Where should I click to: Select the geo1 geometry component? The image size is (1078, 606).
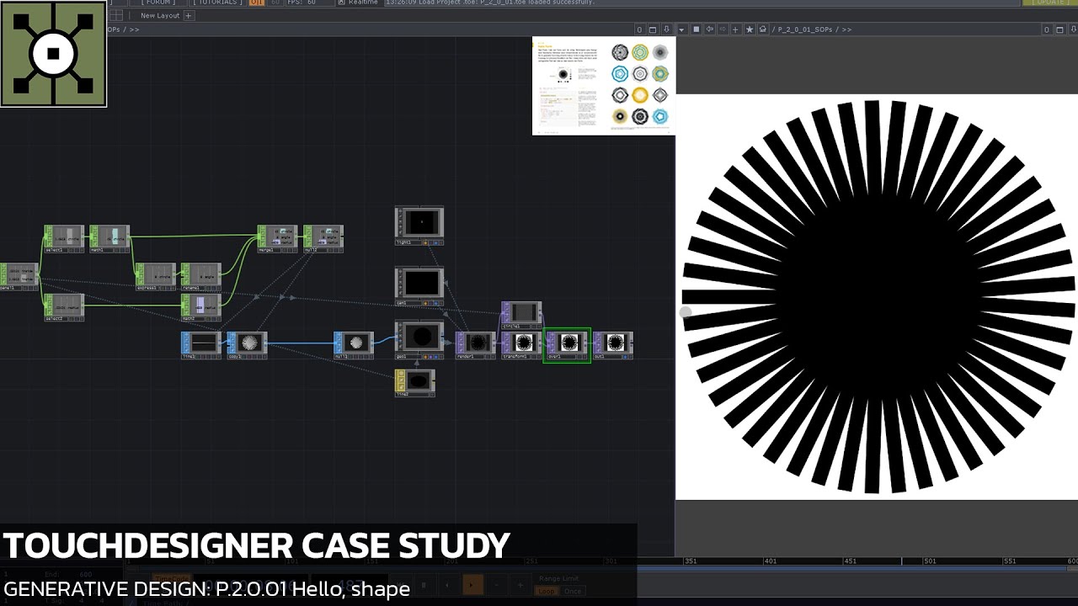[x=419, y=340]
